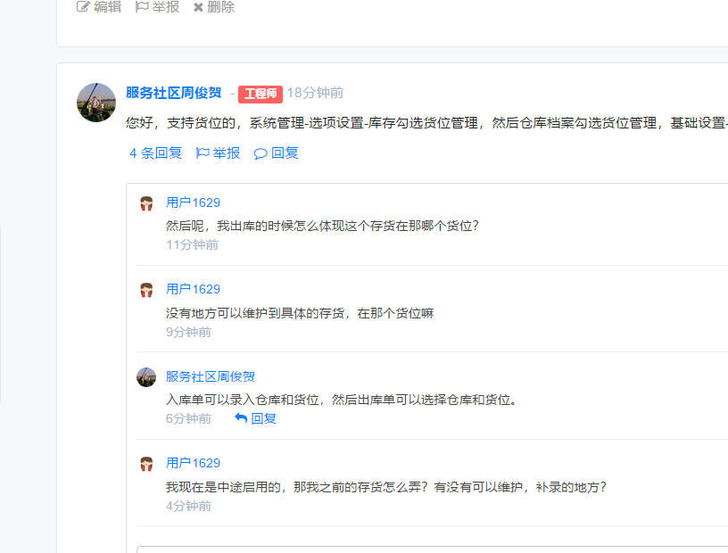The width and height of the screenshot is (728, 553).
Task: Click the 举报 flag icon in top bar
Action: (142, 6)
